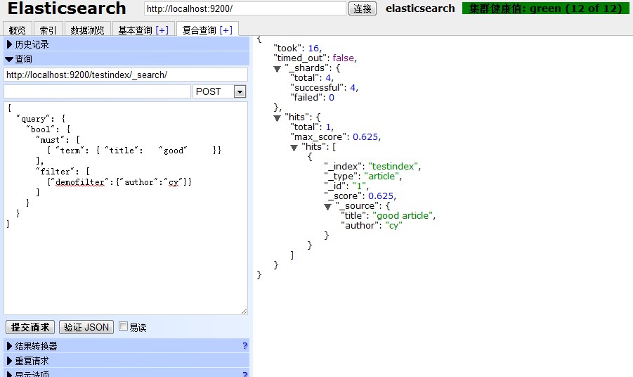
Task: Collapse the outer "hits" object triangle
Action: (x=278, y=117)
